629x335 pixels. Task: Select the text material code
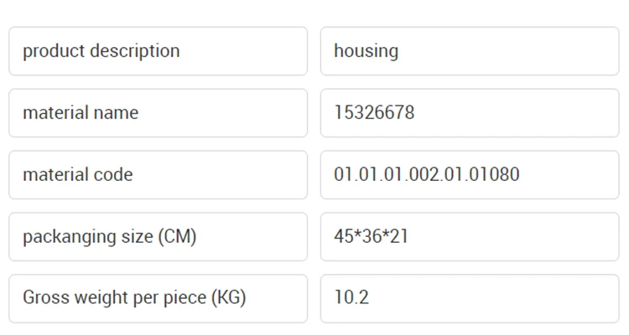tap(77, 175)
